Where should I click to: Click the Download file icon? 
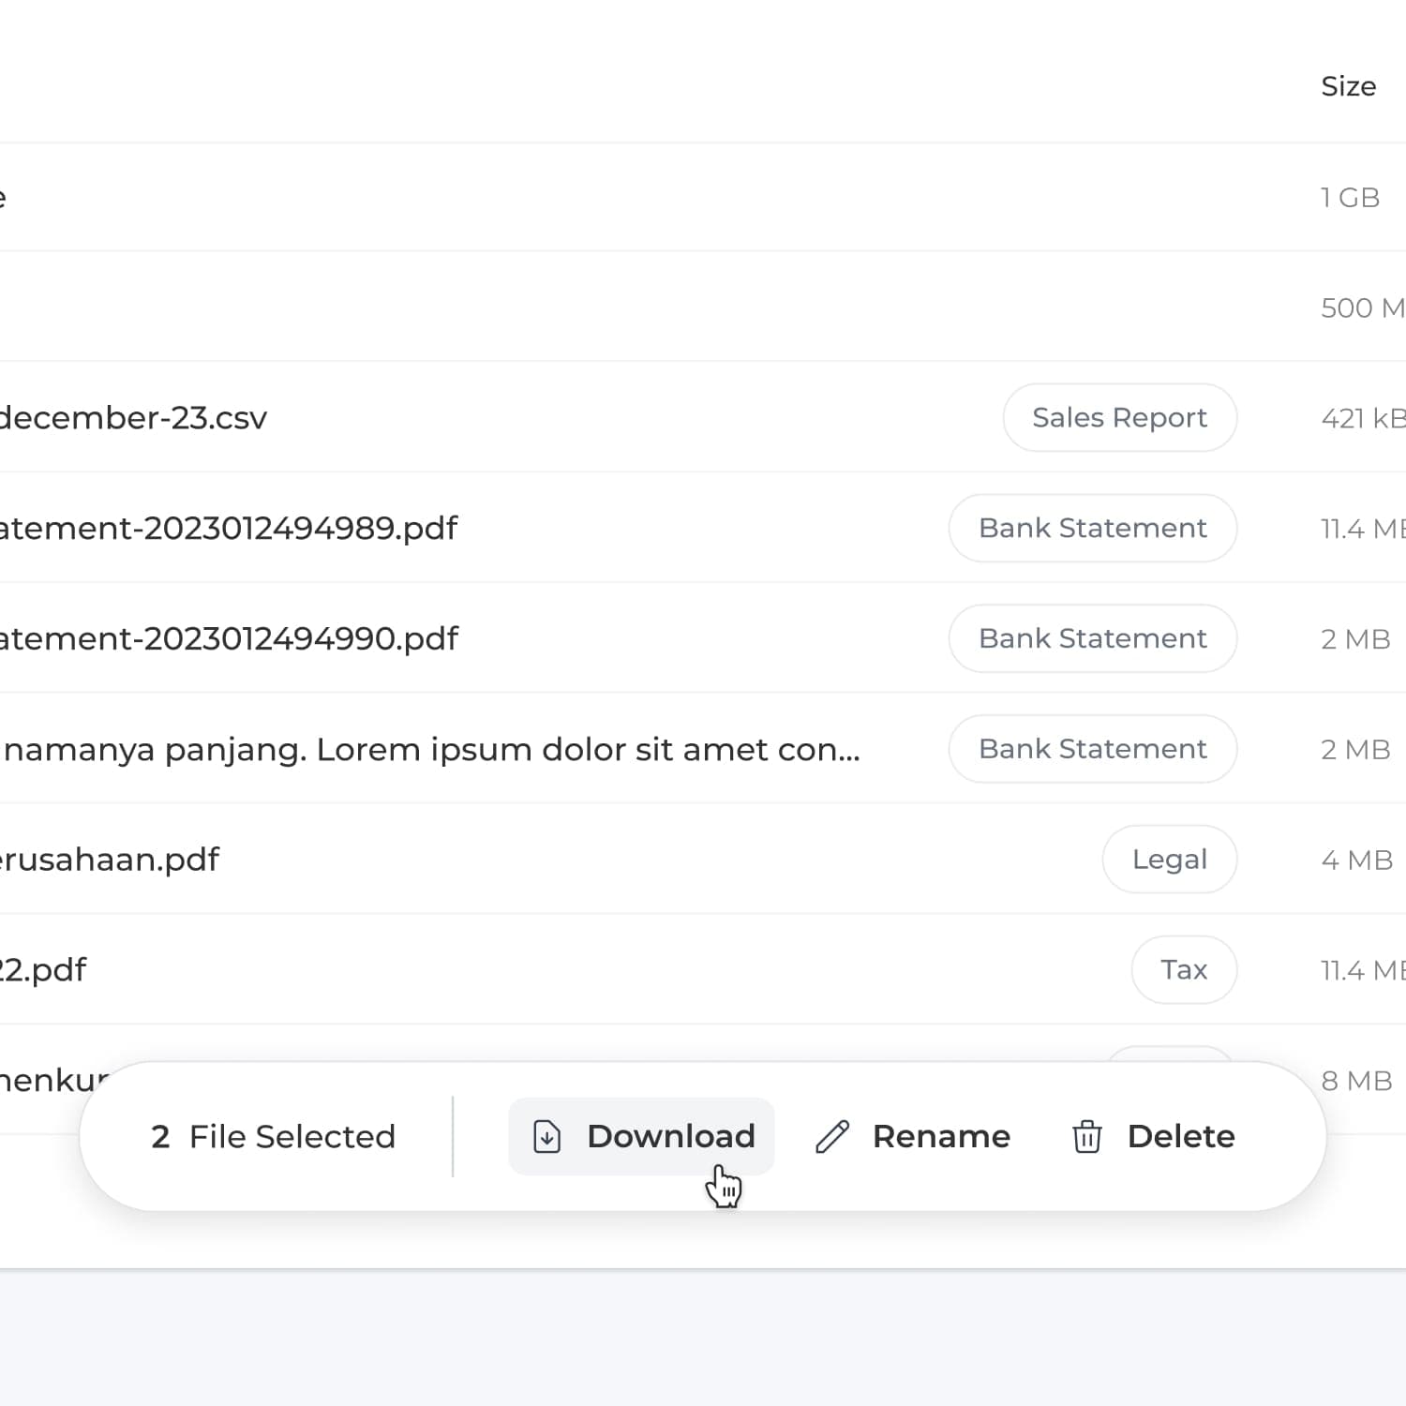point(546,1136)
